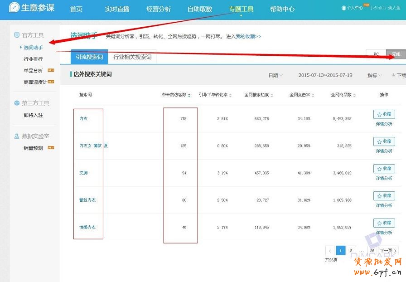Click the 第三方工具 cube icon
Viewport: 406px width, 282px height.
pyautogui.click(x=17, y=103)
